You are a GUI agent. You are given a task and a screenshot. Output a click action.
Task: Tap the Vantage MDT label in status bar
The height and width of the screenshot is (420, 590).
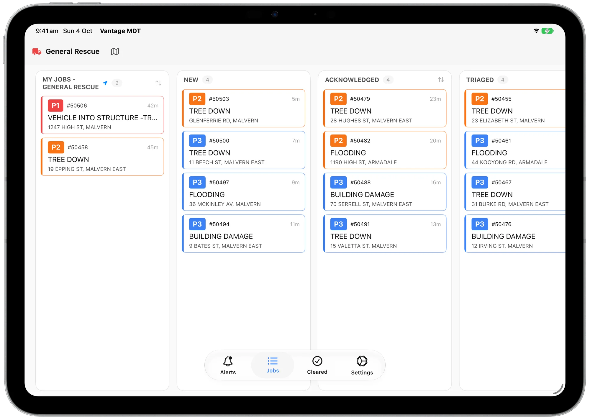click(x=120, y=31)
